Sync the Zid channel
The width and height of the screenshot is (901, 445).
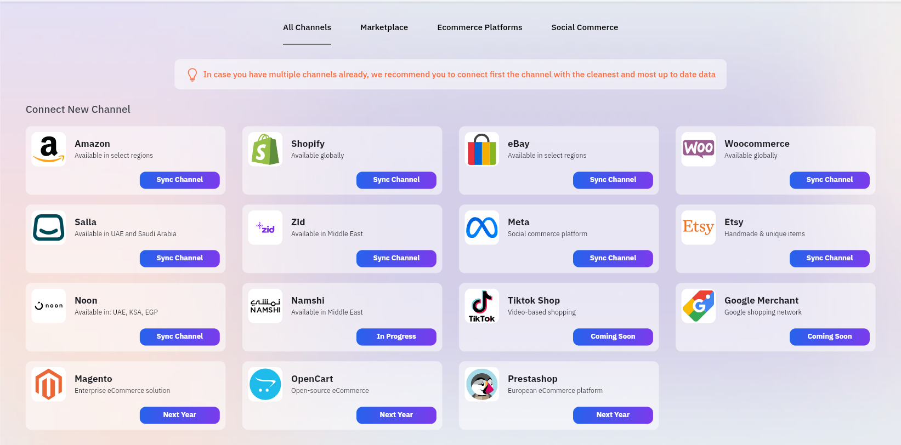[396, 258]
